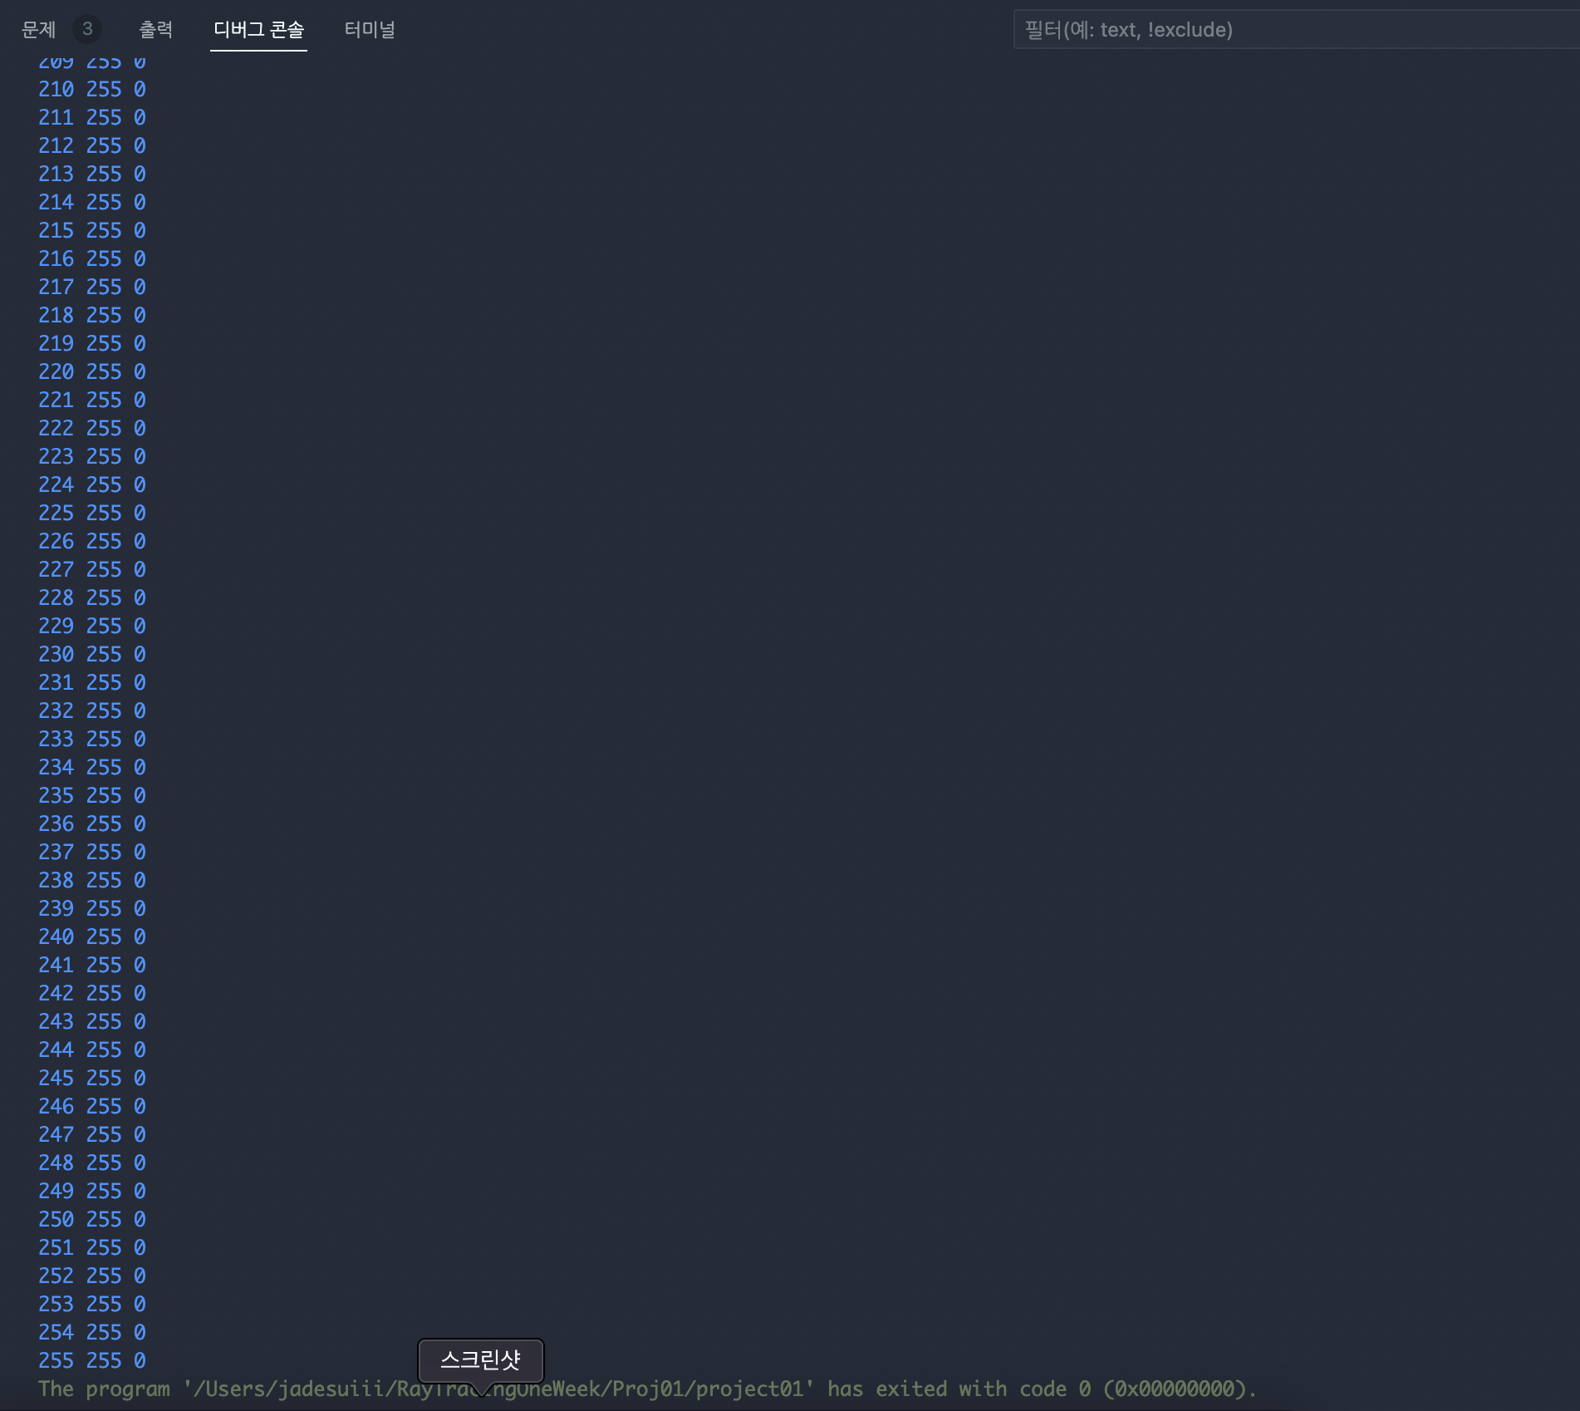Pick the console line "243 255 0"
This screenshot has height=1411, width=1580.
click(92, 1021)
